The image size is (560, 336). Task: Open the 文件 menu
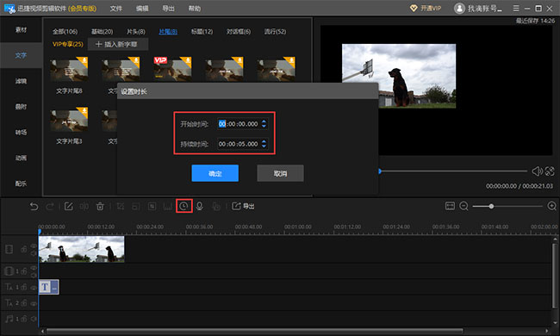(x=116, y=9)
